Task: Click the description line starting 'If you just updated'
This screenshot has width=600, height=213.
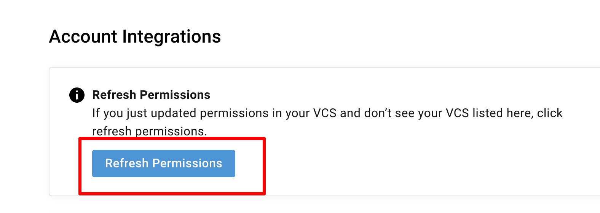Action: (x=327, y=113)
